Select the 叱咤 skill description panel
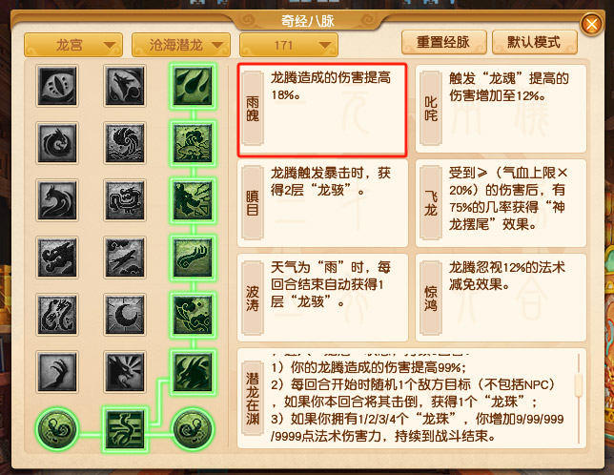The height and width of the screenshot is (475, 614). (501, 109)
